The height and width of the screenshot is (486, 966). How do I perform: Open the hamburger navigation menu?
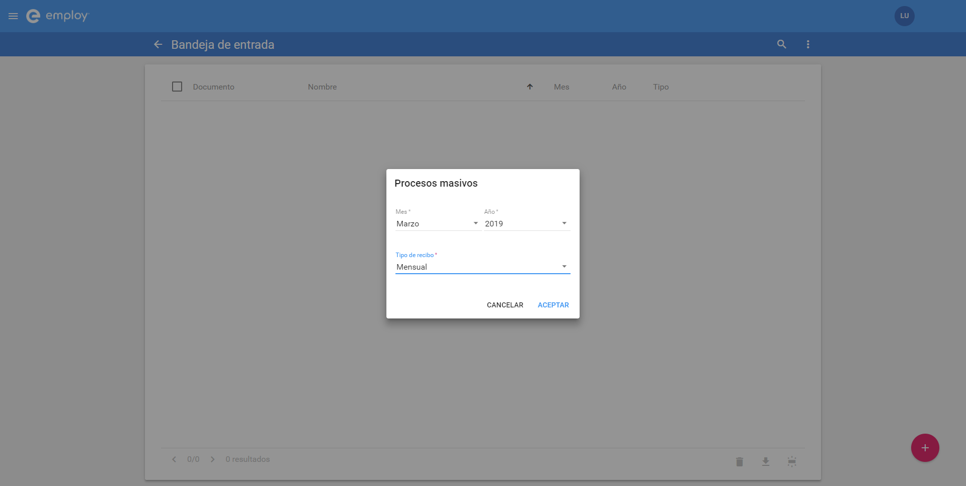coord(13,16)
